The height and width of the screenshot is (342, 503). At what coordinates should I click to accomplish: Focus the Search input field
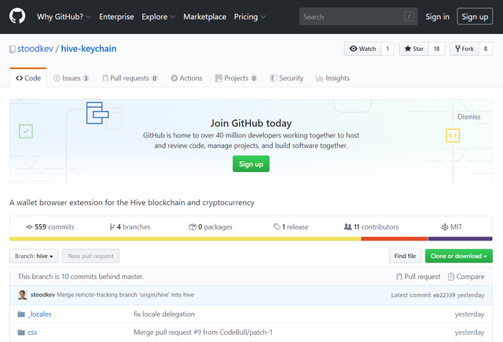(358, 17)
